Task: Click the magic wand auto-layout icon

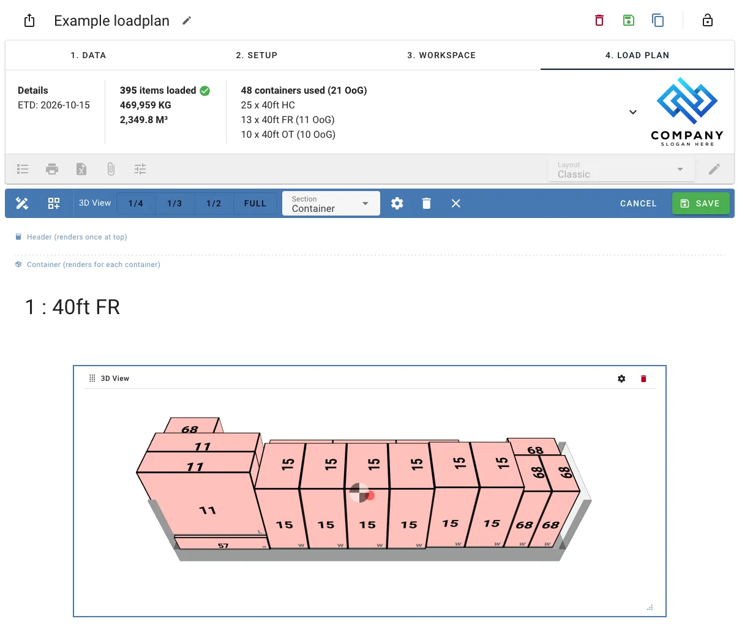Action: (x=22, y=203)
